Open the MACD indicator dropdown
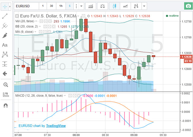The height and width of the screenshot is (137, 193). click(x=65, y=96)
